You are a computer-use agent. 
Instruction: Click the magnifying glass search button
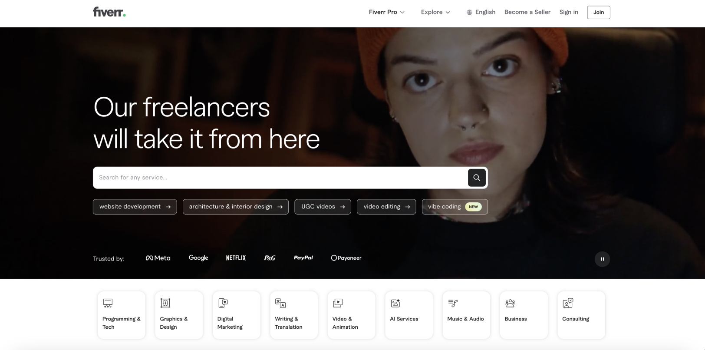click(x=476, y=178)
